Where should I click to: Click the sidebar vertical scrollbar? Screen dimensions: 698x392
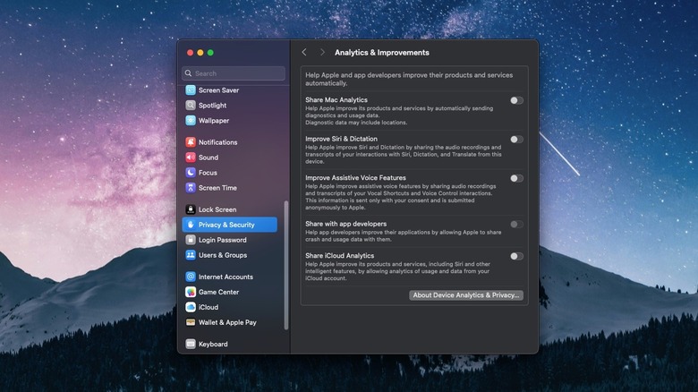tap(286, 264)
